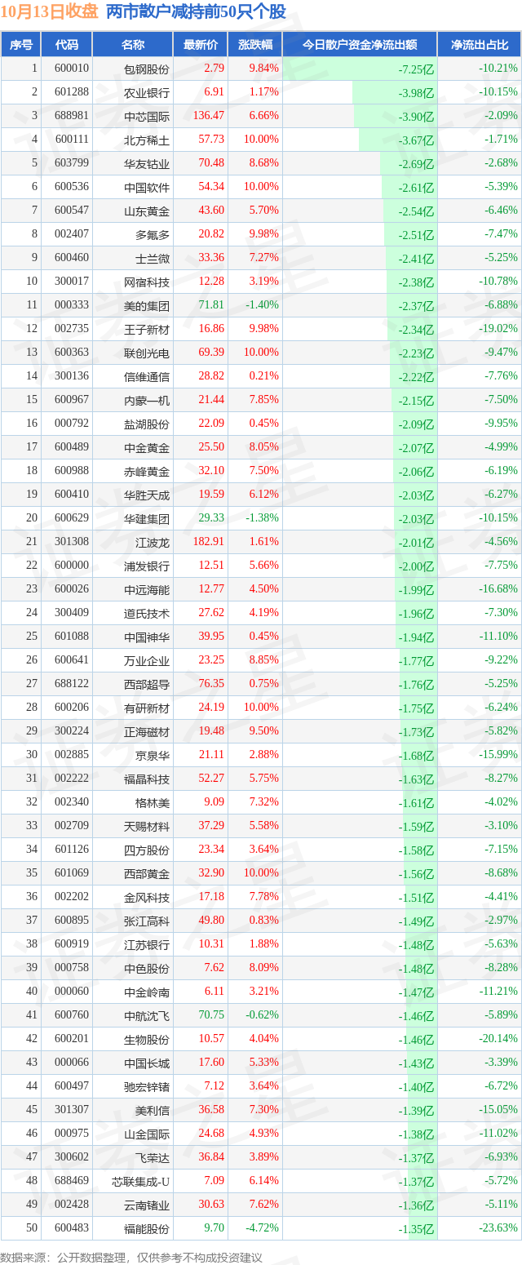Click stock name 中国长城
The image size is (522, 1265).
[x=147, y=1063]
